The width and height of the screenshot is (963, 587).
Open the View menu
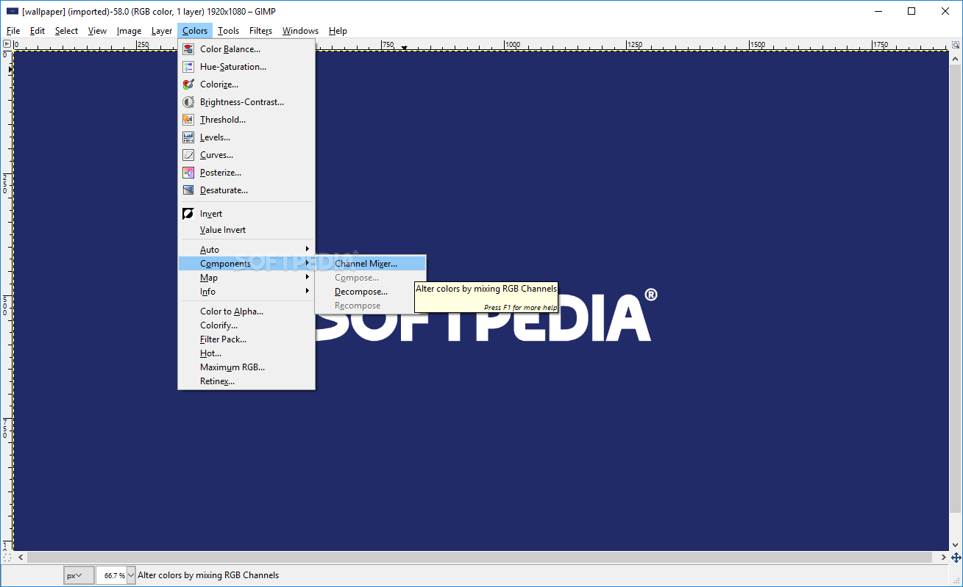click(97, 31)
